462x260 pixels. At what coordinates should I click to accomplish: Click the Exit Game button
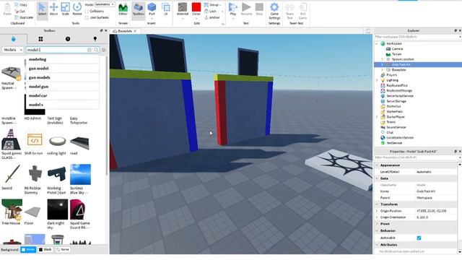(303, 11)
